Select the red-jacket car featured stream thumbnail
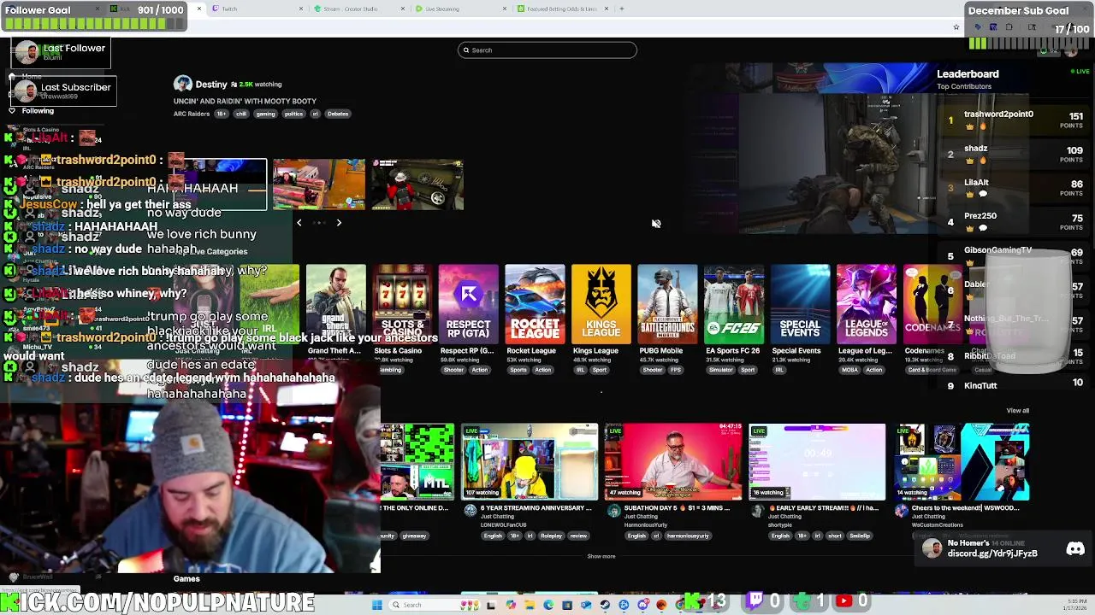This screenshot has width=1095, height=615. (x=417, y=184)
